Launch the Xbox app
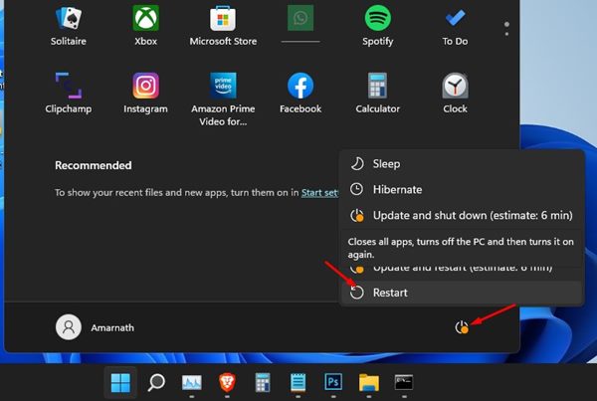Viewport: 597px width, 401px height. pyautogui.click(x=146, y=26)
